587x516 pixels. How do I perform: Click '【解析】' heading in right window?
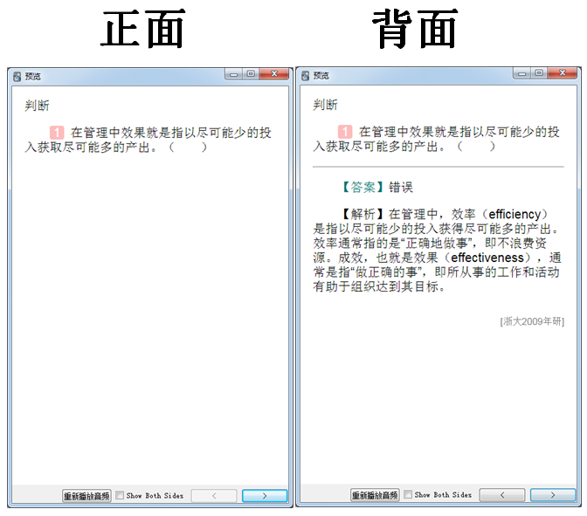point(363,215)
